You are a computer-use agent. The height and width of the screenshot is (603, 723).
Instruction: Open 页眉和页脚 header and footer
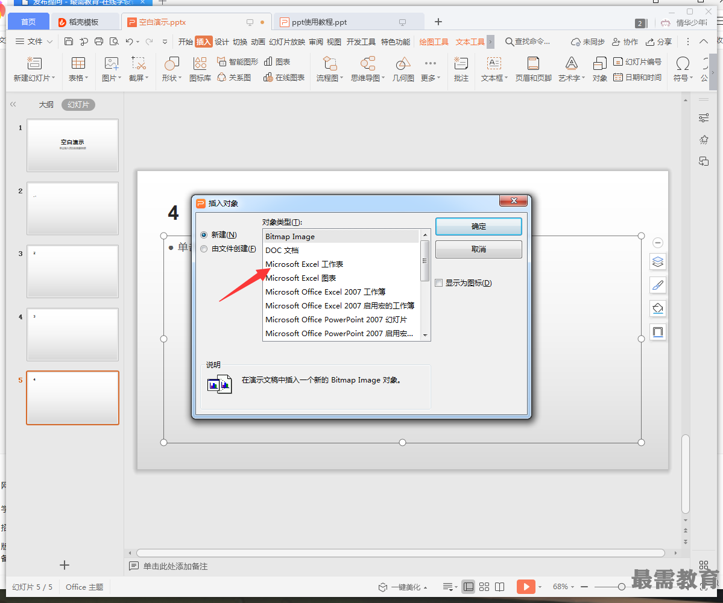pos(534,69)
